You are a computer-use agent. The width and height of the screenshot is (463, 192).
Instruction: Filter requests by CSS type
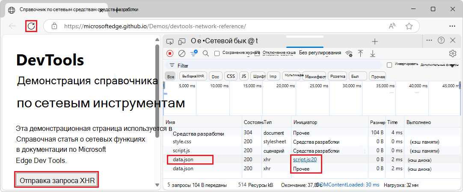click(231, 76)
